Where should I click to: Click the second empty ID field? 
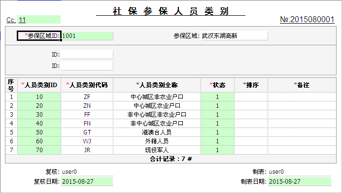[x=87, y=66]
